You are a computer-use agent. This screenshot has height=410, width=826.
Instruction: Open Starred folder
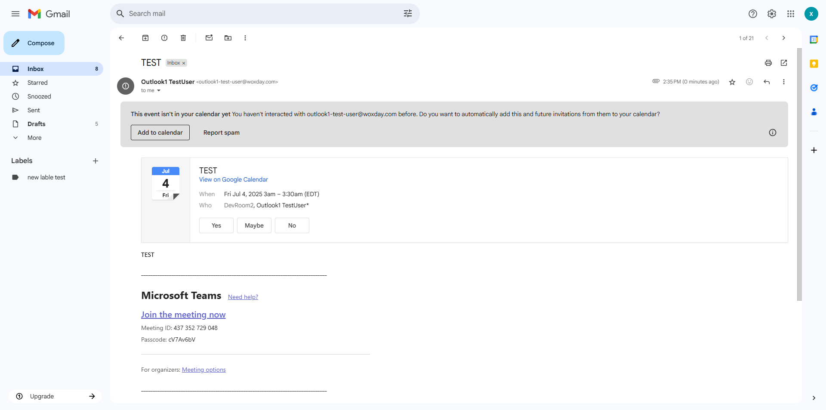coord(52,83)
